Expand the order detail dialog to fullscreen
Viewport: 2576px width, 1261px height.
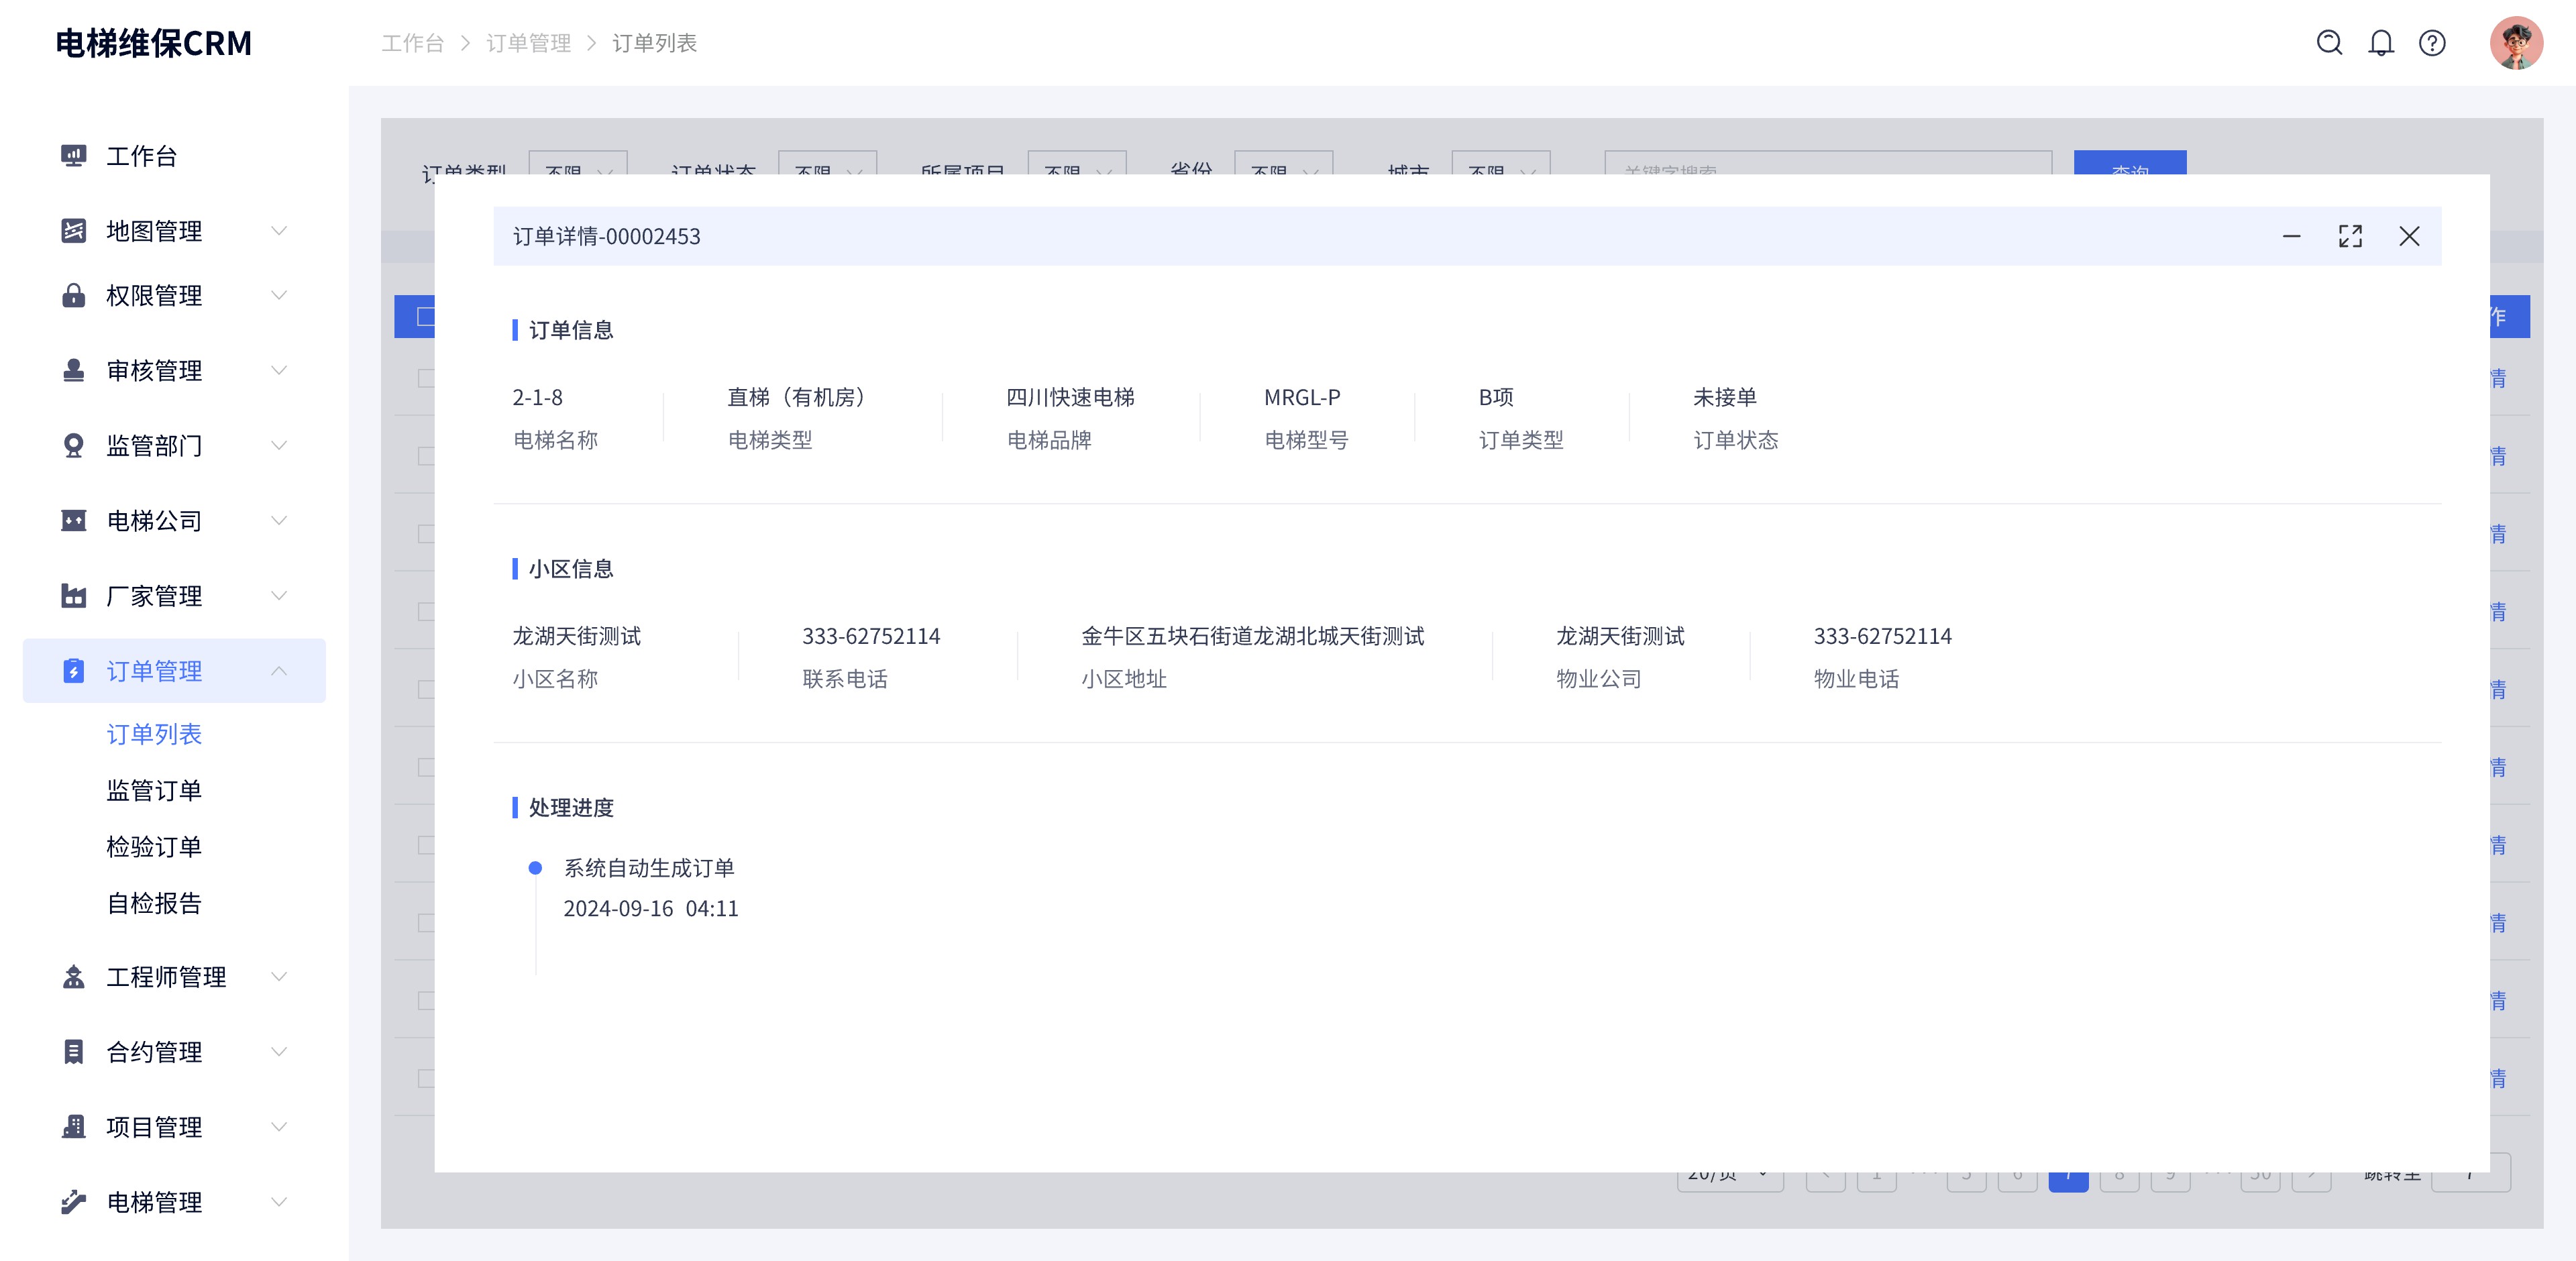click(2351, 236)
